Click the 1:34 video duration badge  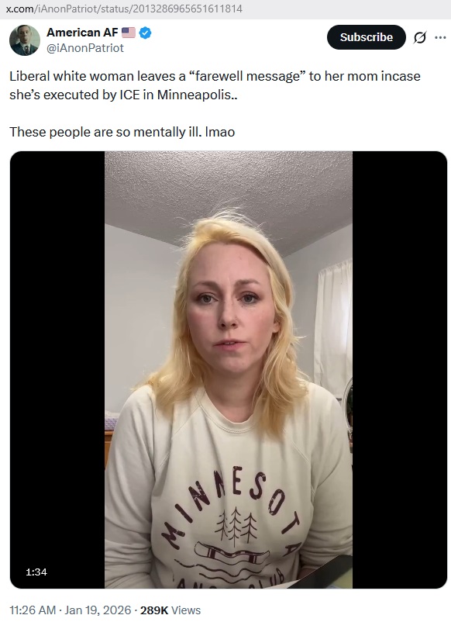coord(36,572)
